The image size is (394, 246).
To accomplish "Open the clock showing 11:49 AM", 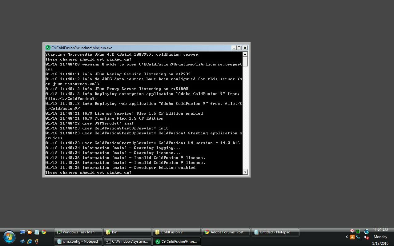I will tap(380, 230).
